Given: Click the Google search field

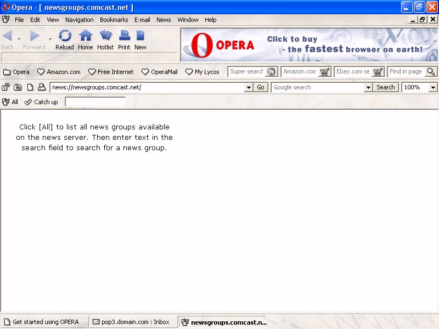Looking at the screenshot, I should pos(318,87).
